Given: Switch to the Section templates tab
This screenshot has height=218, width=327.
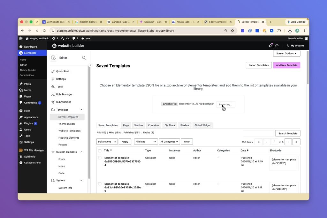Looking at the screenshot, I should 139,126.
